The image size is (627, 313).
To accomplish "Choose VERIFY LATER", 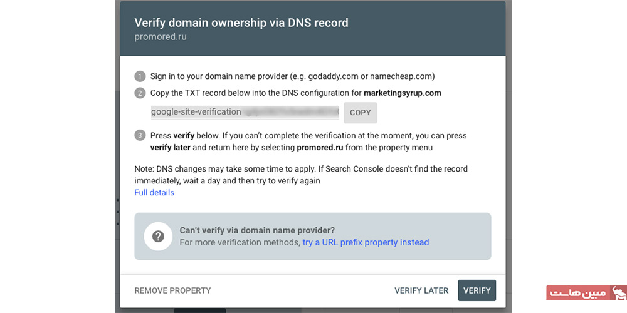I will pos(421,290).
